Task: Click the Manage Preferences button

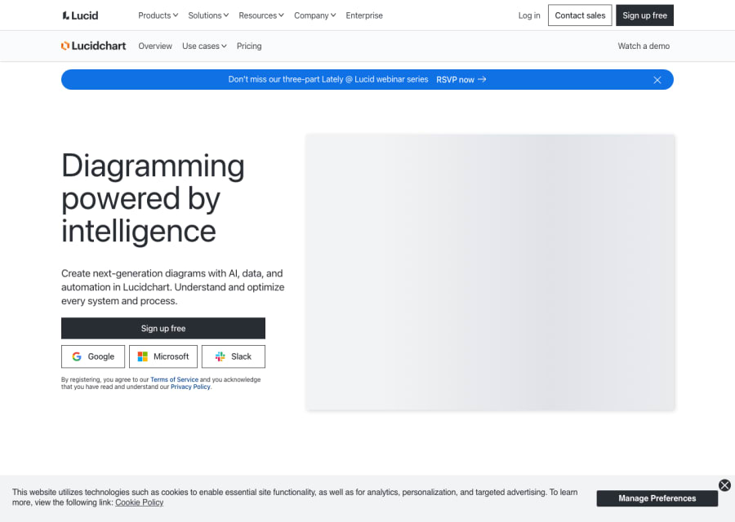Action: [x=657, y=498]
